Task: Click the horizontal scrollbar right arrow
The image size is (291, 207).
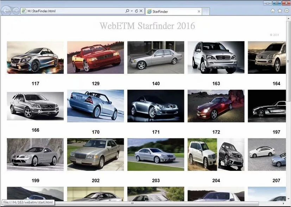Action: (x=283, y=203)
